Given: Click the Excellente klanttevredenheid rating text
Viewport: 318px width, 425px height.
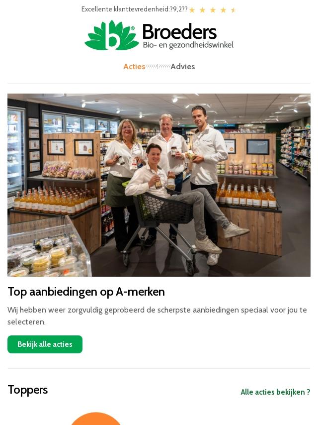Looking at the screenshot, I should [134, 9].
